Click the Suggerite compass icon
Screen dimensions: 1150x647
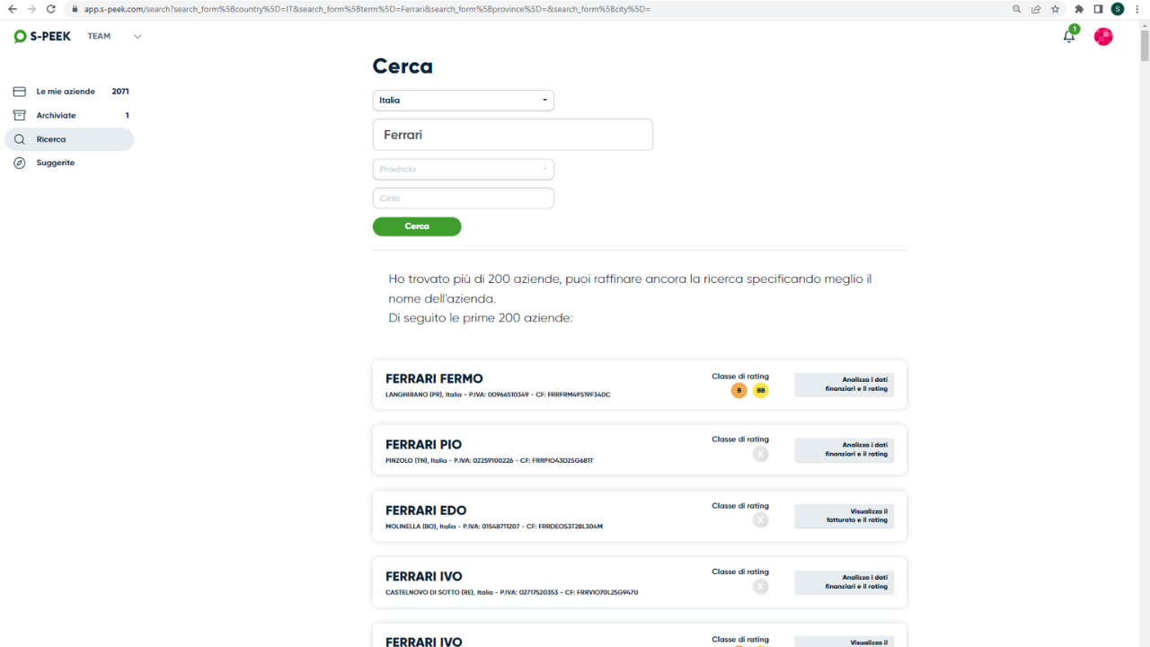tap(20, 163)
